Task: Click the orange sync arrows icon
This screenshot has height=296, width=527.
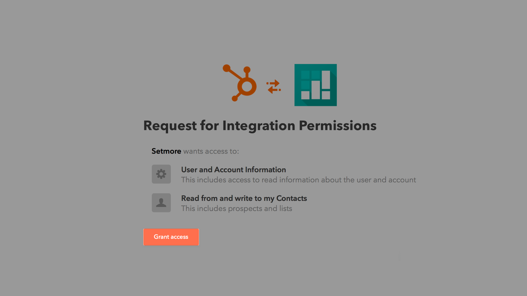Action: click(x=273, y=86)
